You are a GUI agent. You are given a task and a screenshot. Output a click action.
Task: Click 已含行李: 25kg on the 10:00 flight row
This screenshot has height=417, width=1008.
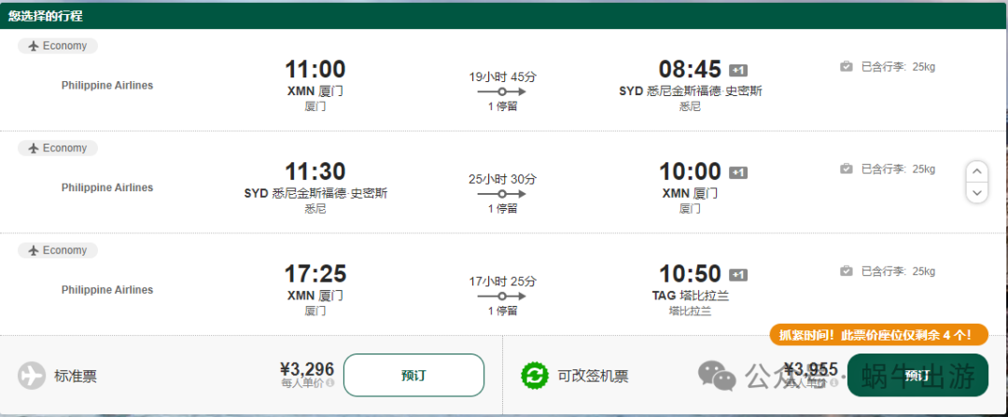click(x=898, y=169)
